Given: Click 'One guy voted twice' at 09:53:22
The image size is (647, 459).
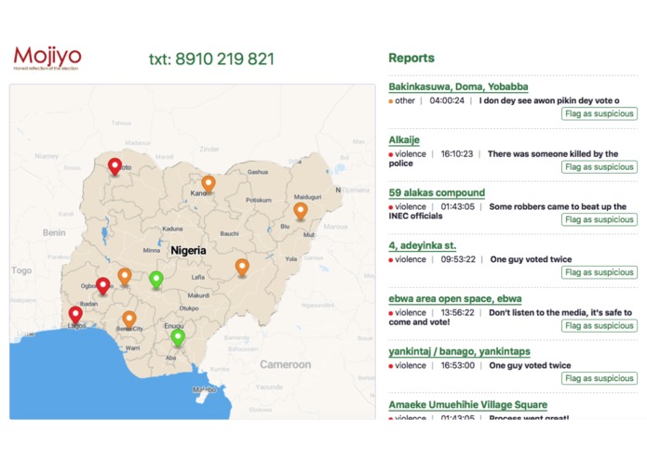Looking at the screenshot, I should pyautogui.click(x=531, y=259).
